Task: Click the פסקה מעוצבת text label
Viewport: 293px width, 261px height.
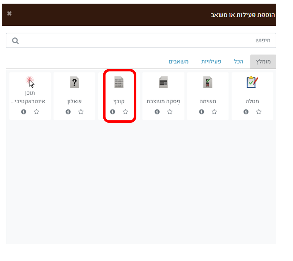Action: (163, 101)
